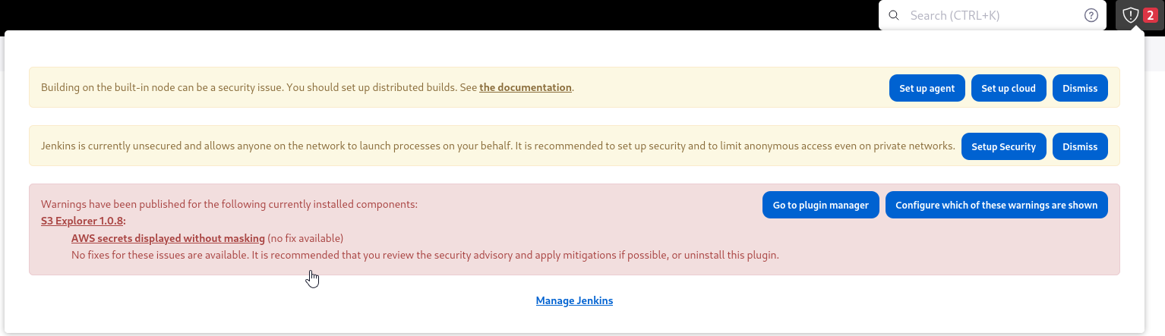Configure which of these warnings are shown

[x=996, y=205]
